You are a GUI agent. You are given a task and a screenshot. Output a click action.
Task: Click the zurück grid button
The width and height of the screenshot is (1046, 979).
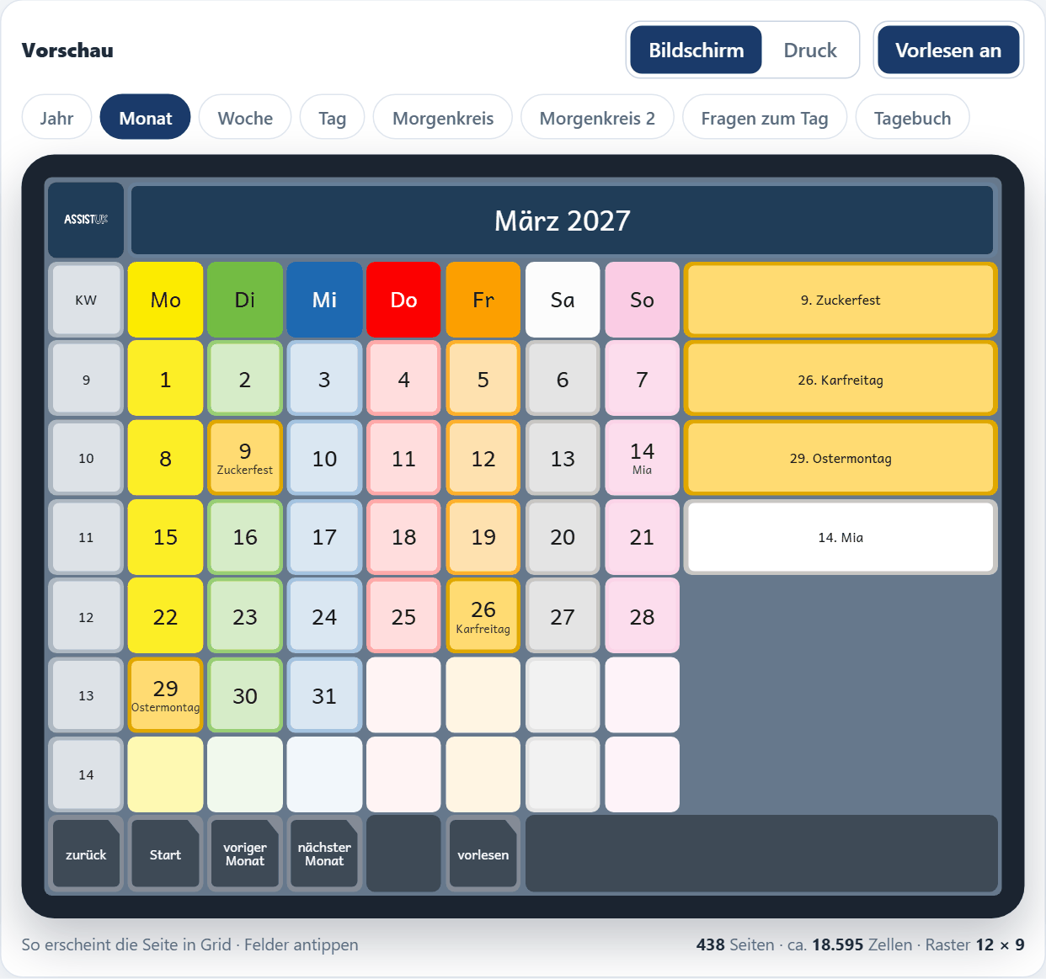point(86,854)
